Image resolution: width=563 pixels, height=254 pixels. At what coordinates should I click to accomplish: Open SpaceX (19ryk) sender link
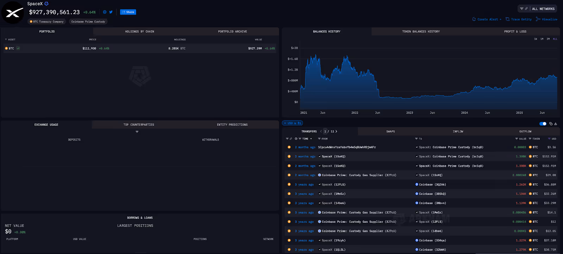(x=332, y=240)
